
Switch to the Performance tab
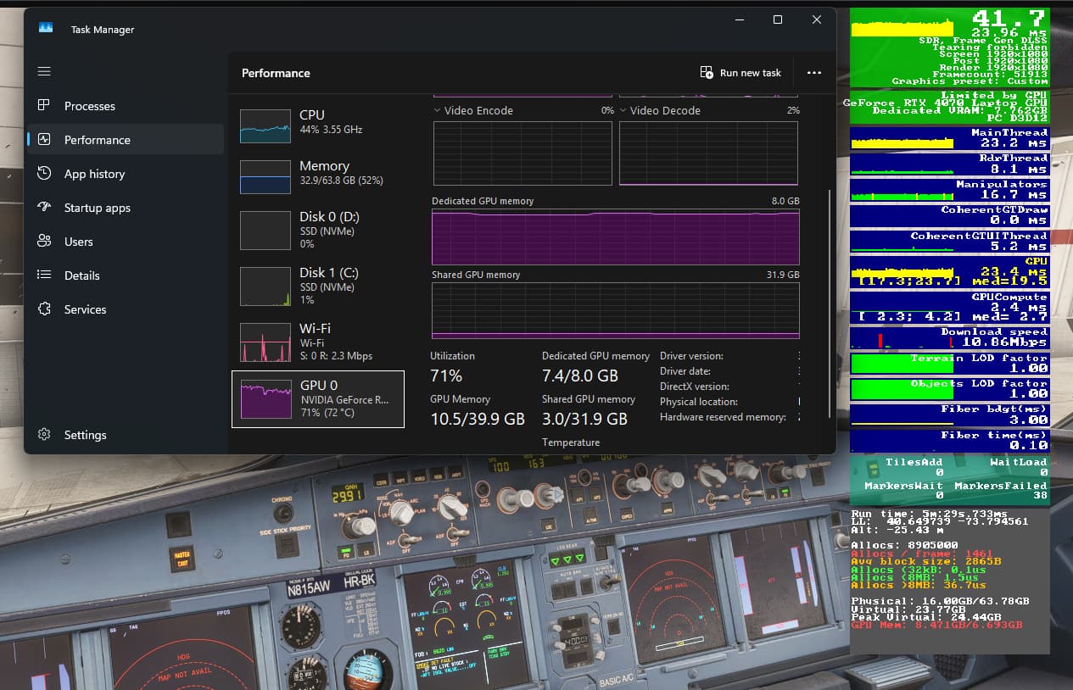44,139
